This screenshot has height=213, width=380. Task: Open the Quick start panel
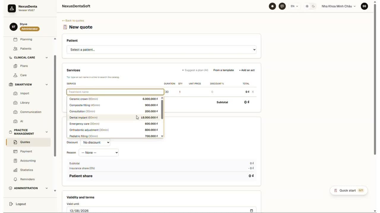349,191
